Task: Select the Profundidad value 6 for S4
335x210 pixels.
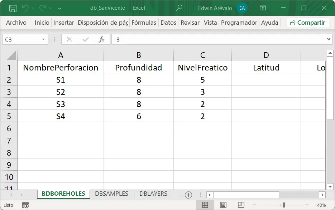Action: (x=139, y=116)
